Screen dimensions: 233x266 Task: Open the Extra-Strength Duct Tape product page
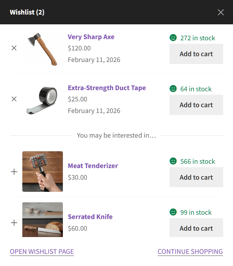107,88
